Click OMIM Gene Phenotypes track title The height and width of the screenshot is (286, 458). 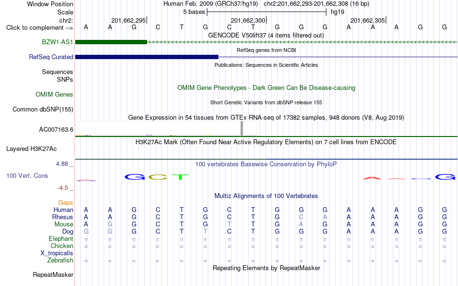[266, 87]
